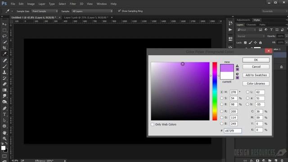Open the blend mode Normal dropdown

tap(251, 36)
